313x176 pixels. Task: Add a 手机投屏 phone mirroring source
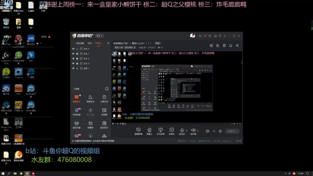(x=160, y=131)
